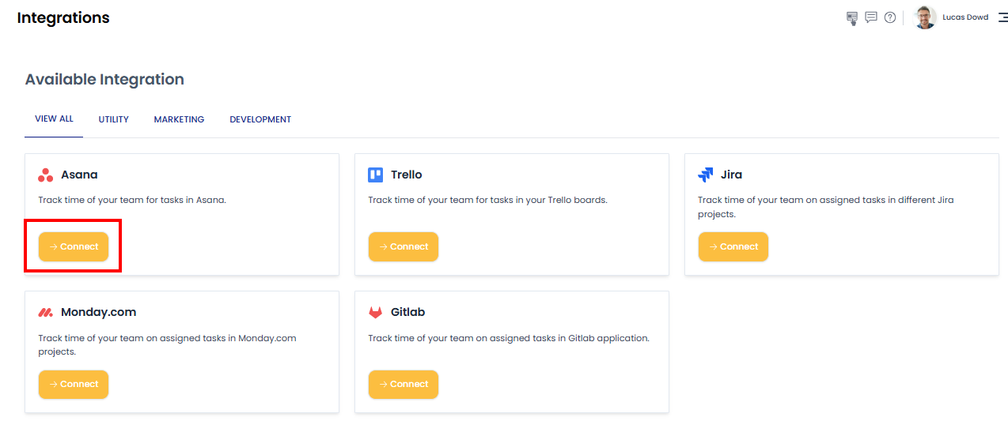Image resolution: width=1008 pixels, height=436 pixels.
Task: Click the Lucas Dowd username
Action: [965, 17]
